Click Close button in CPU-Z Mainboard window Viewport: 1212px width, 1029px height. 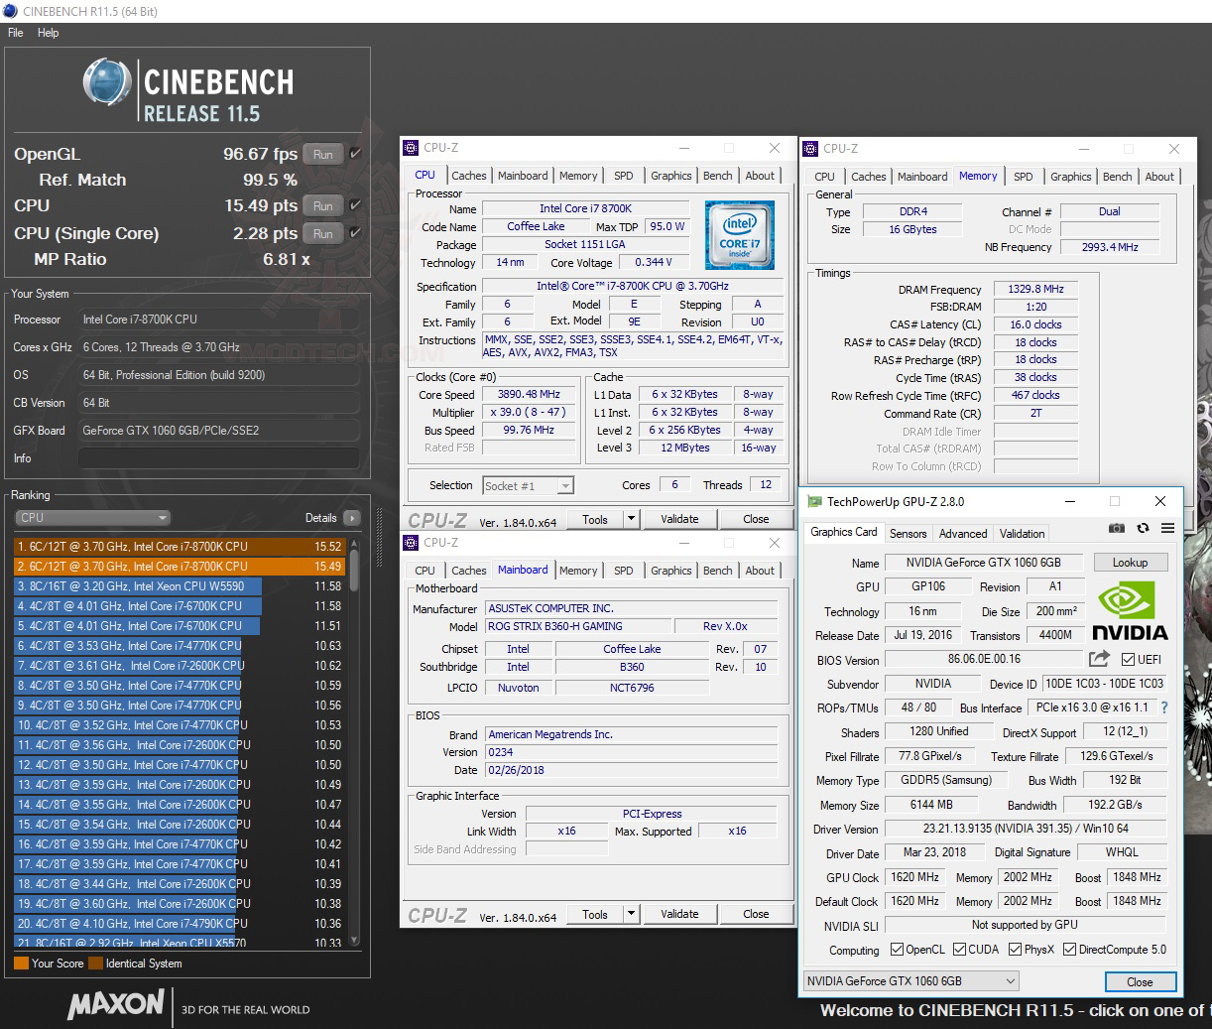click(x=756, y=914)
